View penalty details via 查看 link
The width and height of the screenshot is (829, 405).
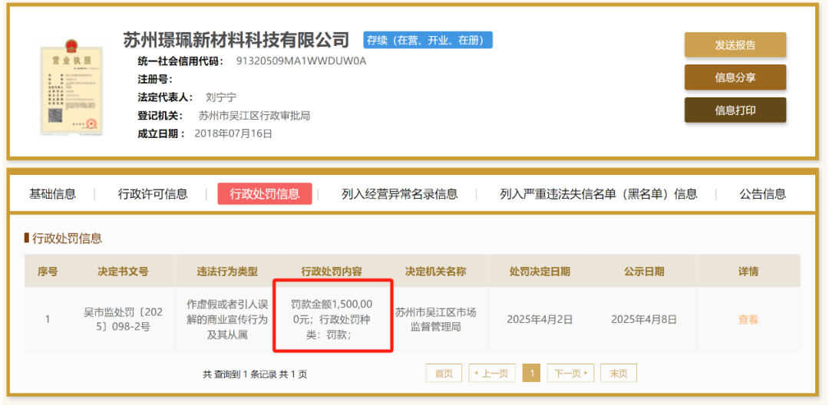748,319
